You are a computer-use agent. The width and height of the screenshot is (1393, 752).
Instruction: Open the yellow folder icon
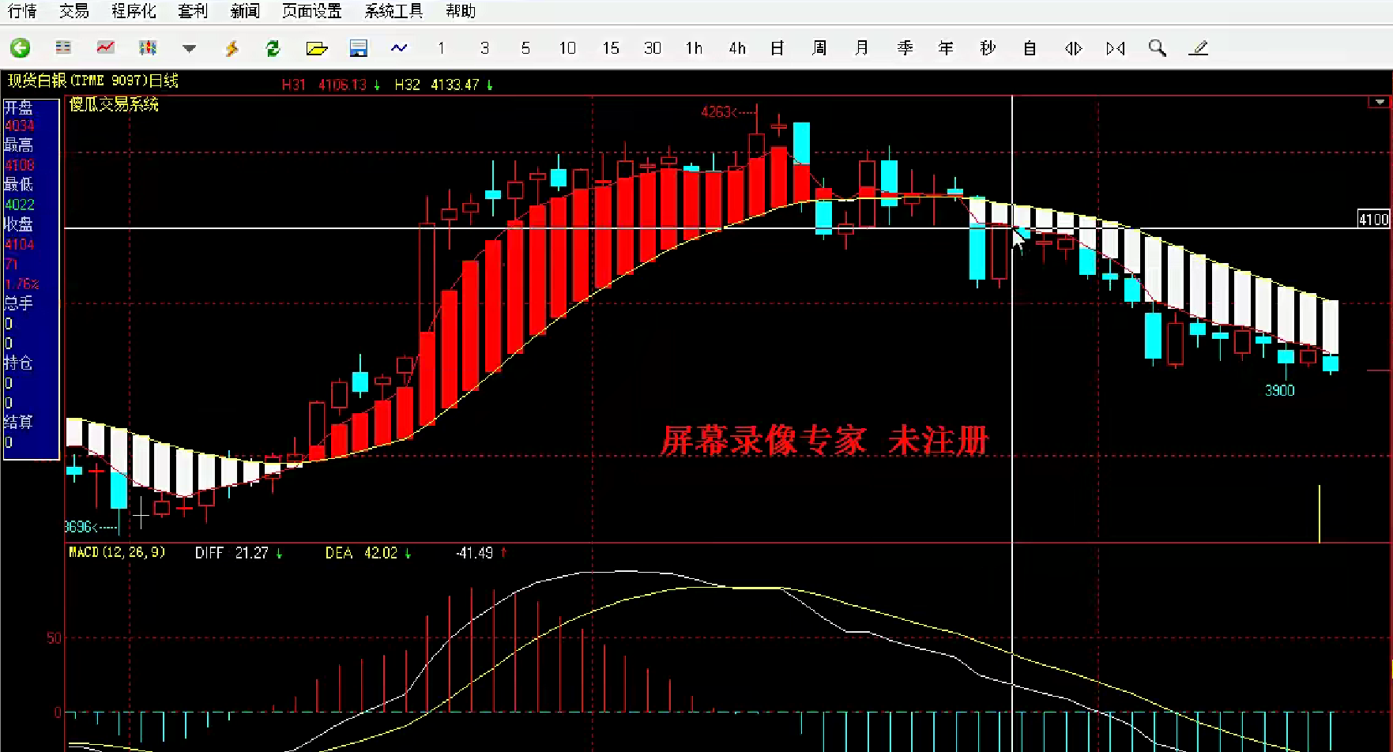click(x=316, y=49)
